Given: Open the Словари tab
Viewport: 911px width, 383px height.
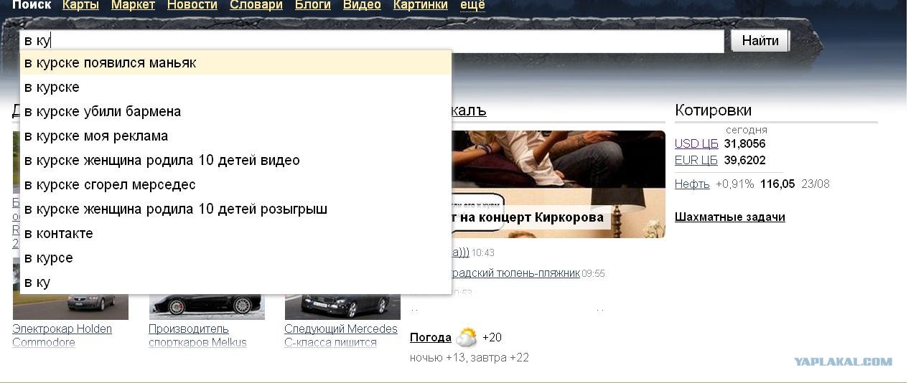Looking at the screenshot, I should click(x=256, y=5).
